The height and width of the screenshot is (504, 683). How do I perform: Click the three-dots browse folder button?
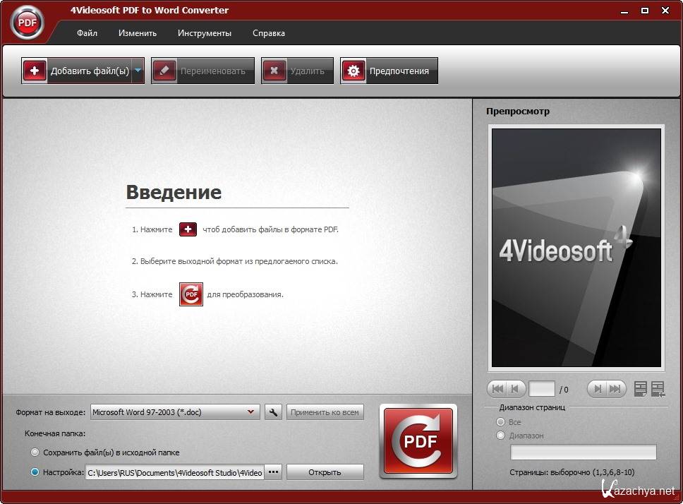(x=273, y=472)
